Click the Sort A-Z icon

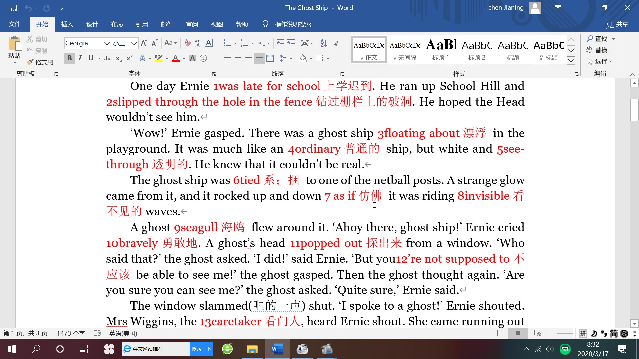click(323, 43)
